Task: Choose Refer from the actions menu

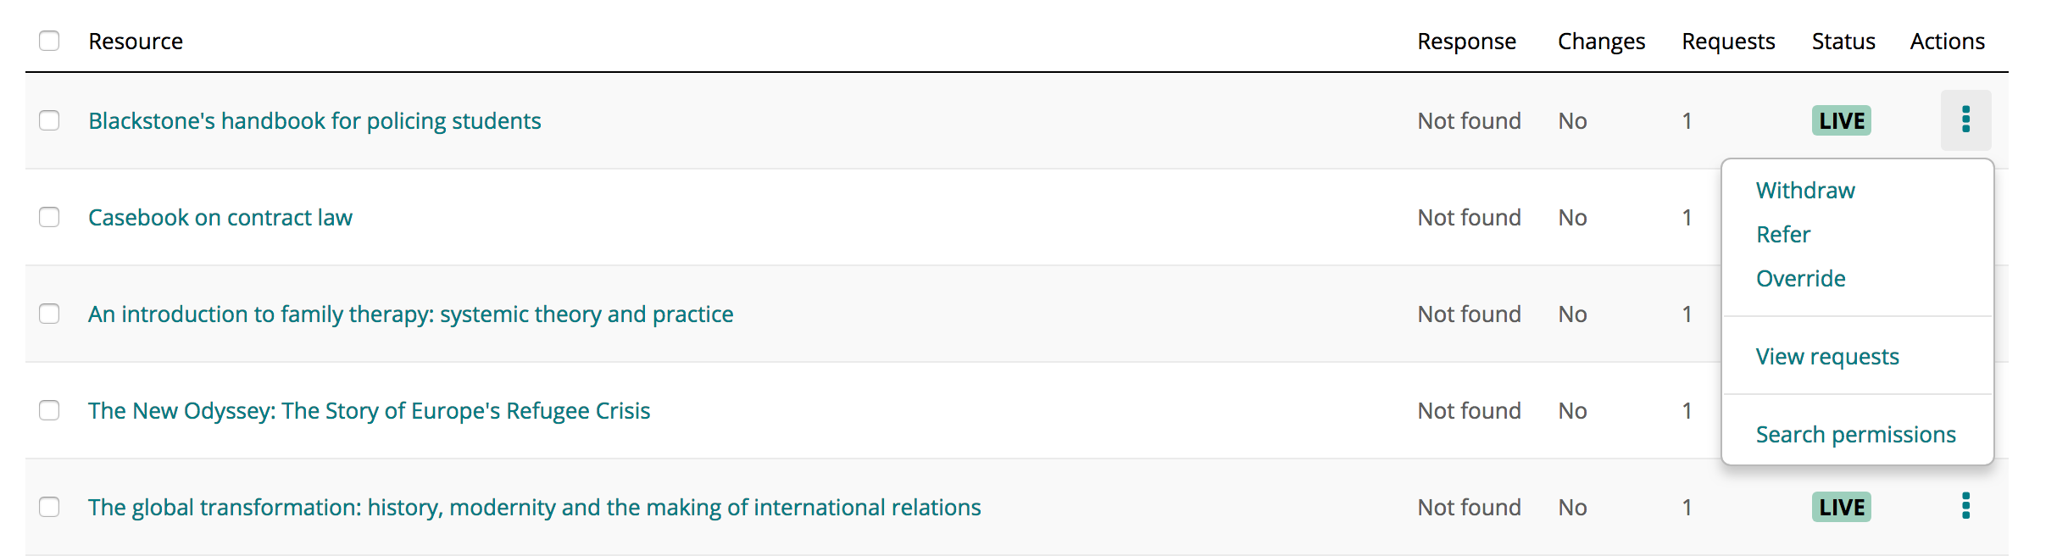Action: tap(1783, 234)
